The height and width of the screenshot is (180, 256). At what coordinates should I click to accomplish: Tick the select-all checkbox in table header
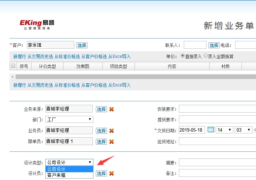(13, 66)
